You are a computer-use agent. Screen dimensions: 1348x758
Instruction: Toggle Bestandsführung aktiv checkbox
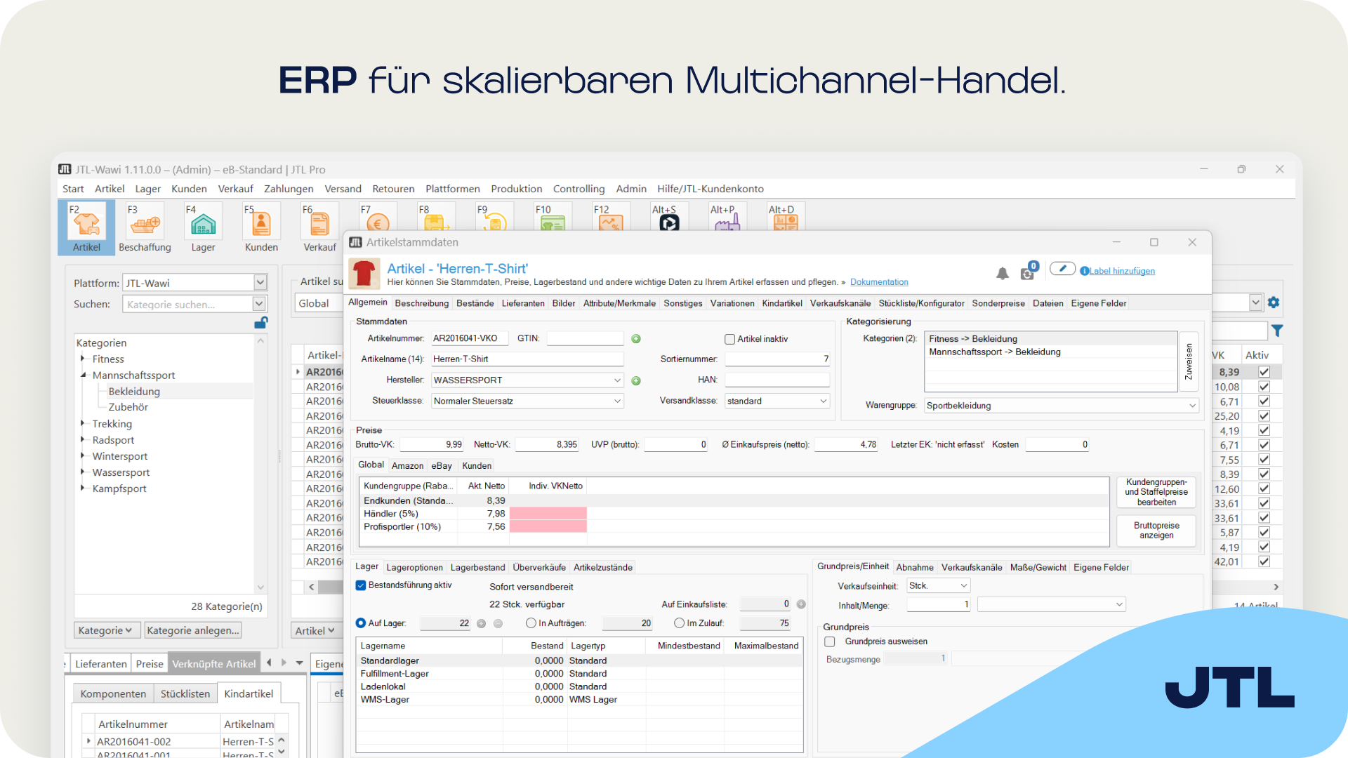tap(361, 585)
